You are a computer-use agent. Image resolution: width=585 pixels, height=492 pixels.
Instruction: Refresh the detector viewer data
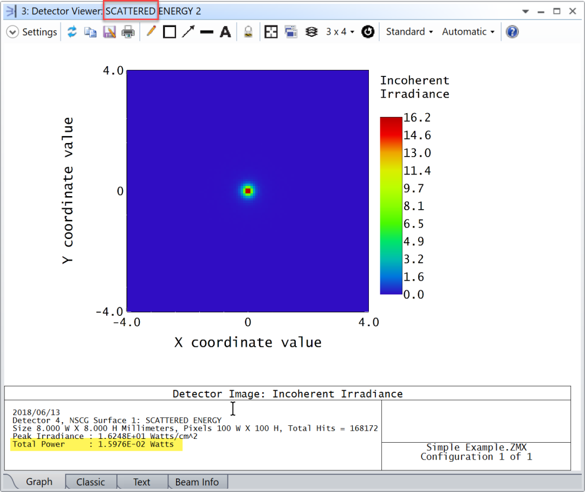[72, 31]
